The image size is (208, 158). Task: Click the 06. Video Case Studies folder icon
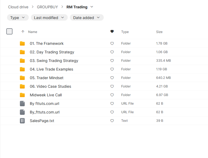[x=22, y=86]
